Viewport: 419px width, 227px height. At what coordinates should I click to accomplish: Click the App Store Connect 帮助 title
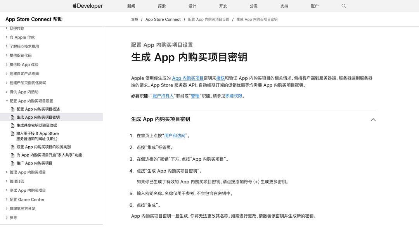[x=34, y=19]
